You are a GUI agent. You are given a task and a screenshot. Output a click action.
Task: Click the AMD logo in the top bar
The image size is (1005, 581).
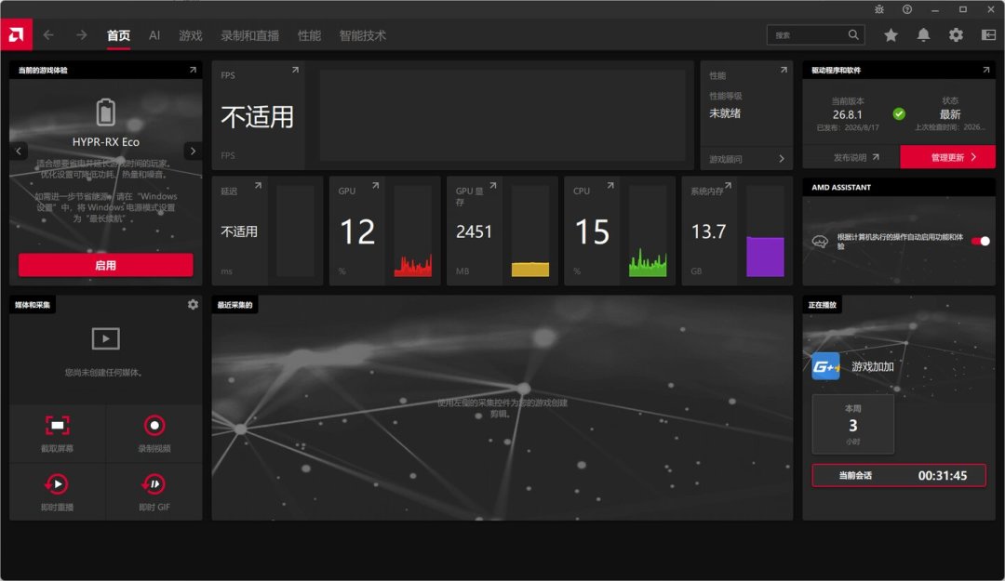(x=16, y=34)
